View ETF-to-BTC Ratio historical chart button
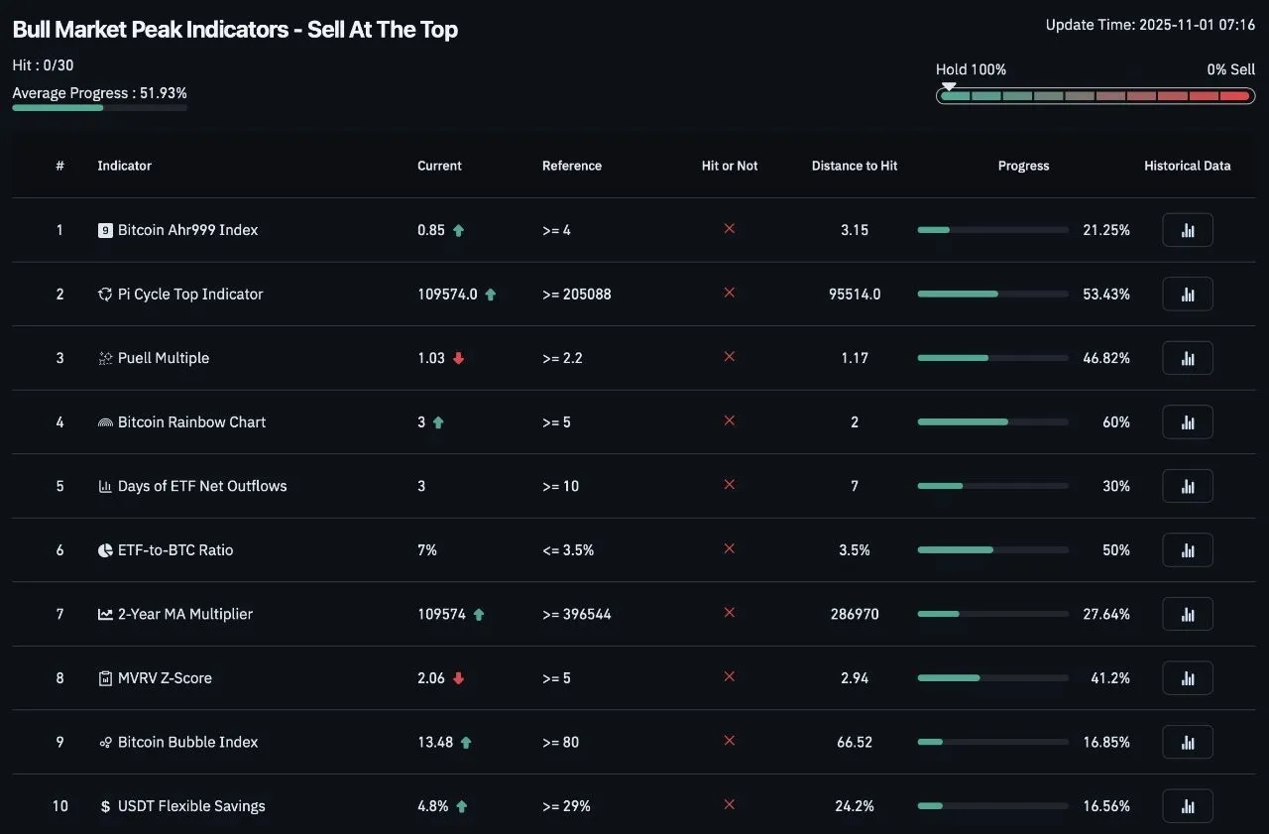This screenshot has width=1269, height=834. [x=1187, y=550]
